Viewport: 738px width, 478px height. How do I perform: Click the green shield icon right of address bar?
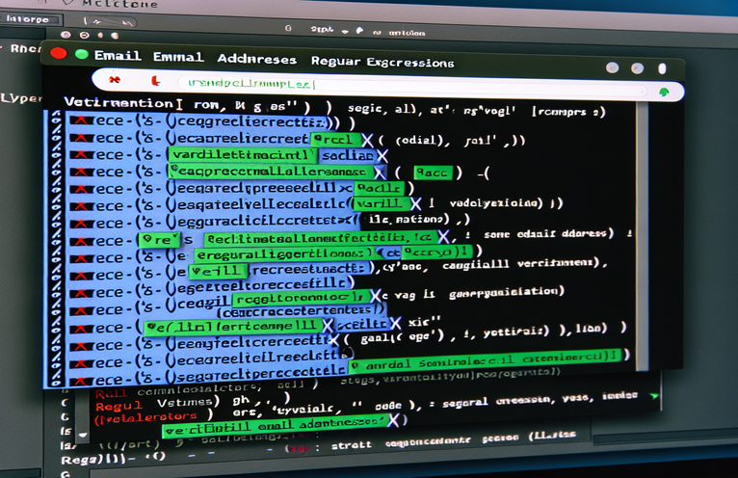[x=663, y=91]
